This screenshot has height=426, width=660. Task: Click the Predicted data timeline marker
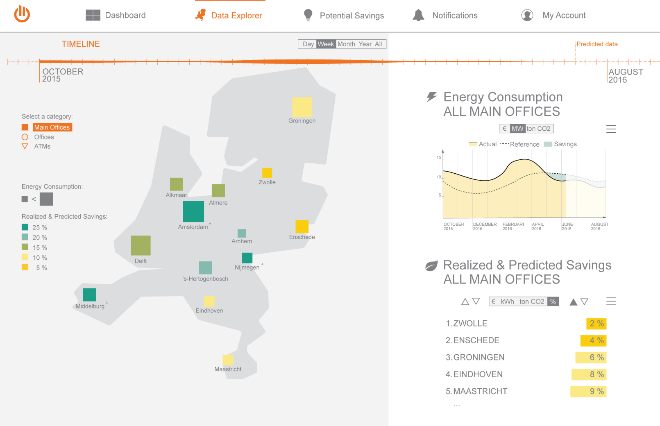(x=596, y=44)
